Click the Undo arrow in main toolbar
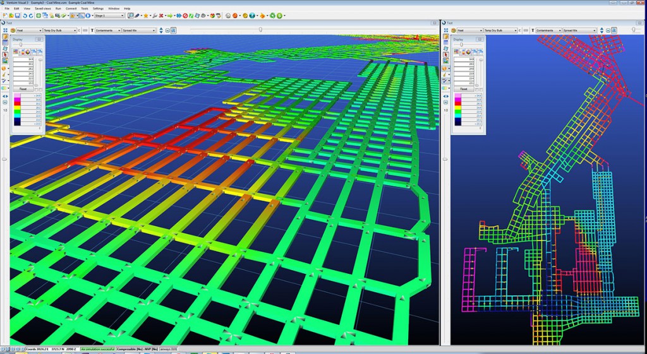 (25, 16)
